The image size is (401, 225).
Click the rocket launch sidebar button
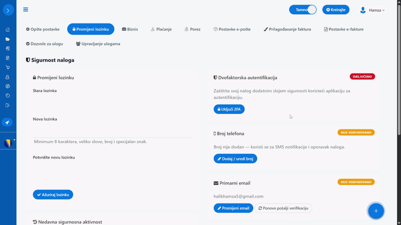coord(7,122)
